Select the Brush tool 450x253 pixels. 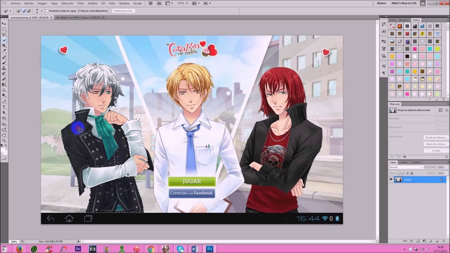point(4,62)
